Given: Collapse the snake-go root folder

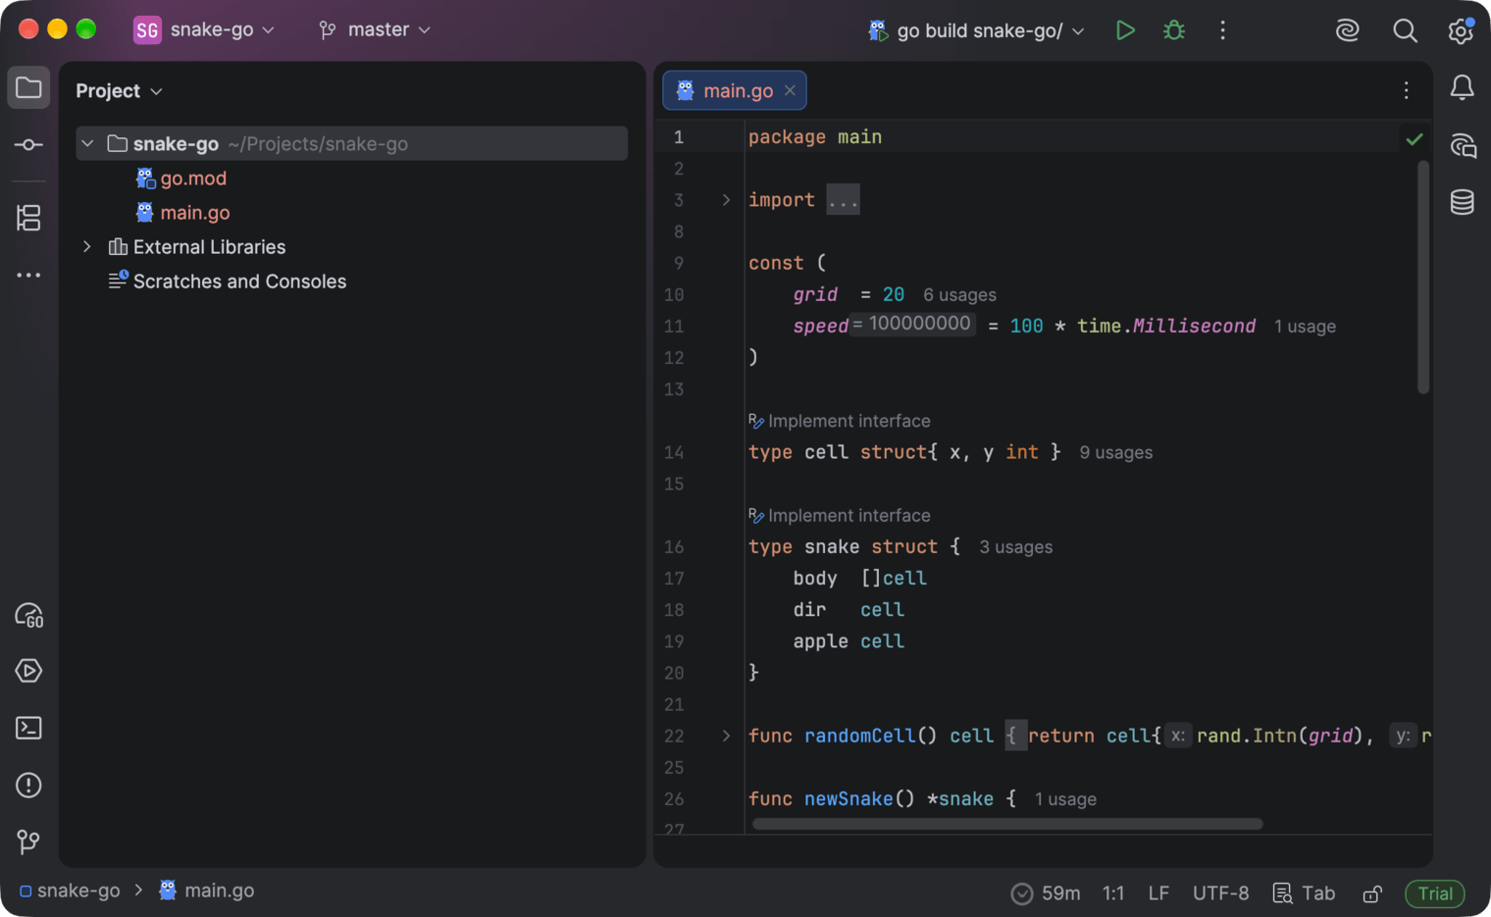Looking at the screenshot, I should 87,144.
